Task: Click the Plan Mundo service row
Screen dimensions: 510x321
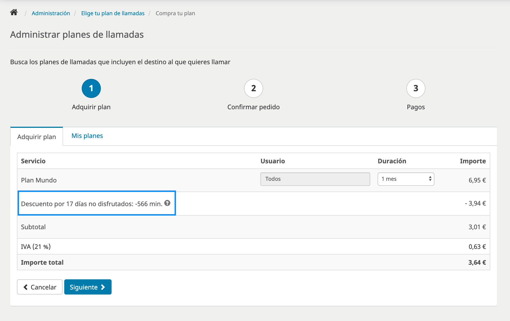Action: pos(254,180)
